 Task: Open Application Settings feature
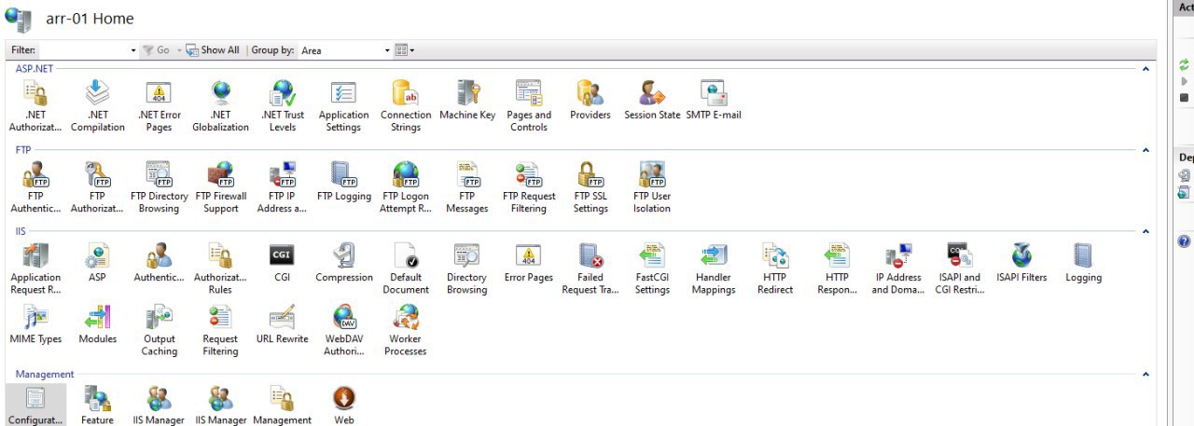tap(343, 106)
